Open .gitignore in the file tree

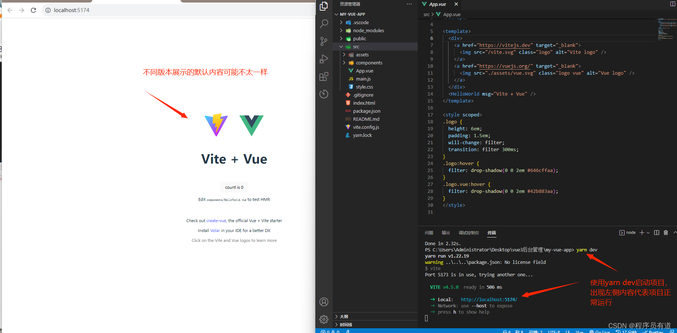click(x=363, y=95)
